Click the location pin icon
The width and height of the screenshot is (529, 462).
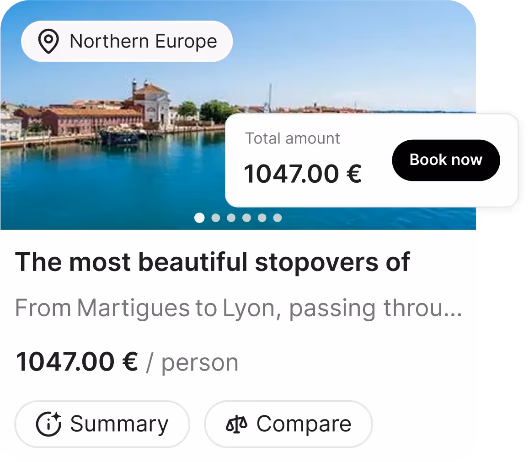48,41
